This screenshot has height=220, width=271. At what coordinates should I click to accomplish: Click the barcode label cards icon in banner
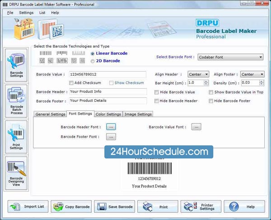point(51,29)
